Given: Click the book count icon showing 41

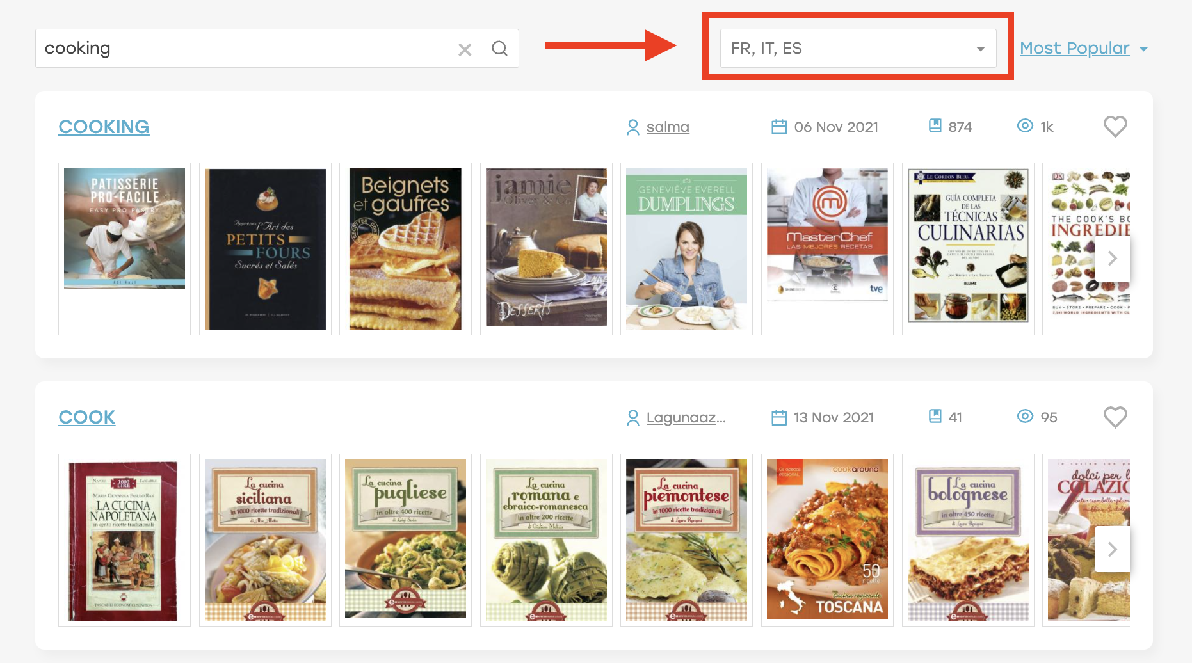Looking at the screenshot, I should [x=935, y=416].
